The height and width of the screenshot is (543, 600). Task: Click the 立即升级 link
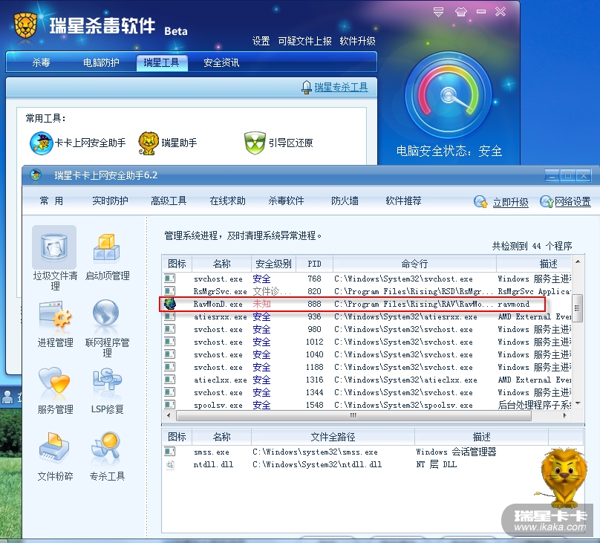(510, 202)
